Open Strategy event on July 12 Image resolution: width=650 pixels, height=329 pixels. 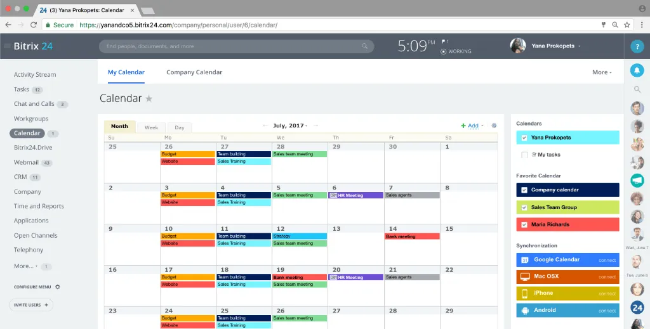tap(300, 236)
